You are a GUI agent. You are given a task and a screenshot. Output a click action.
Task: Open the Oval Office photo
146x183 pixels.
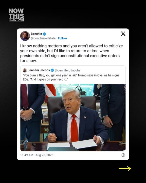[73, 117]
